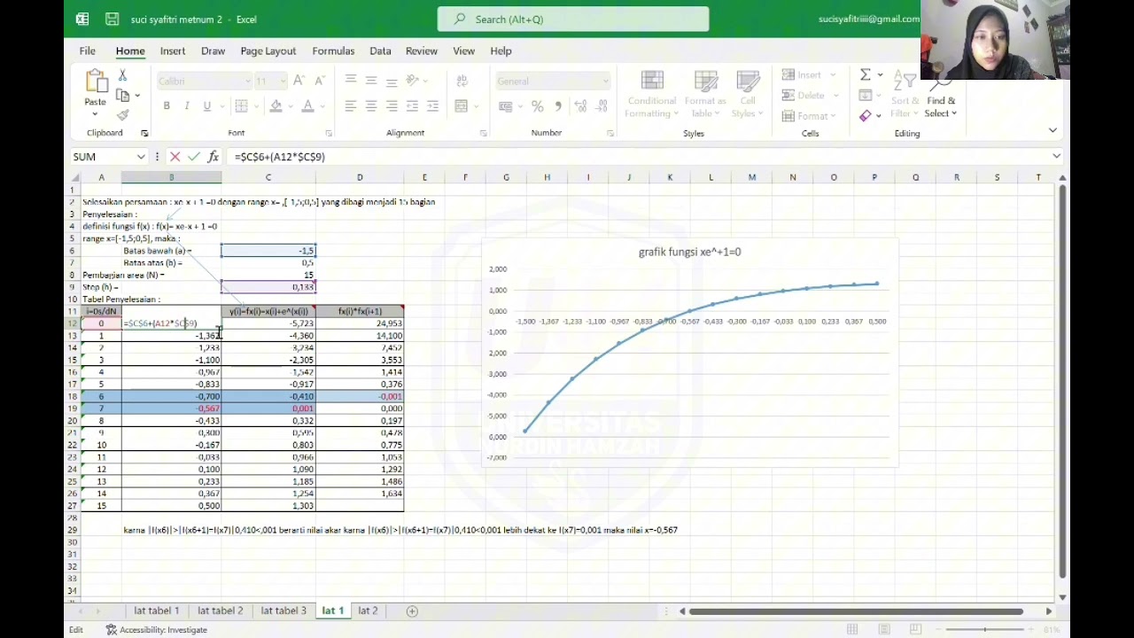Image resolution: width=1134 pixels, height=638 pixels.
Task: Click the Merge & Center icon
Action: (461, 106)
